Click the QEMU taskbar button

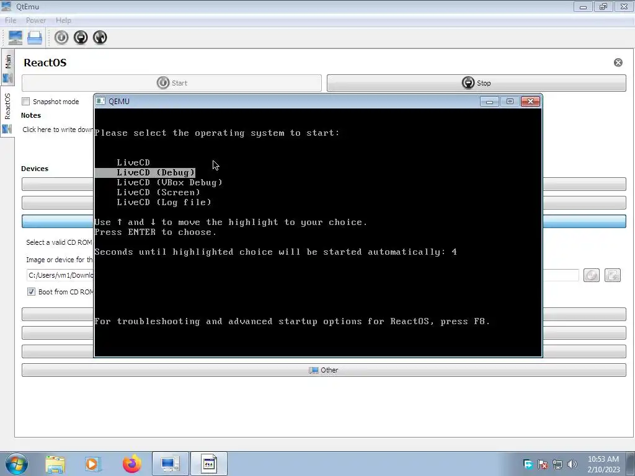coord(209,464)
